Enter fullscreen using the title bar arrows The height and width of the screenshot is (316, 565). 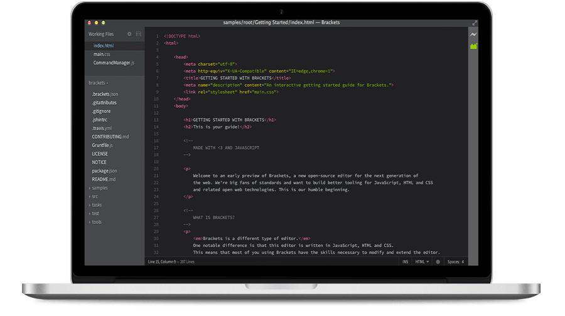pos(475,23)
